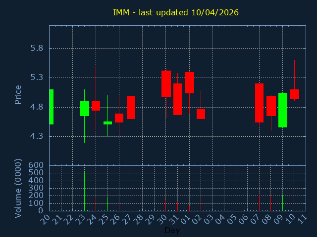This screenshot has height=237, width=317.
Task: Select the red candlestick for day 24
Action: [x=96, y=106]
